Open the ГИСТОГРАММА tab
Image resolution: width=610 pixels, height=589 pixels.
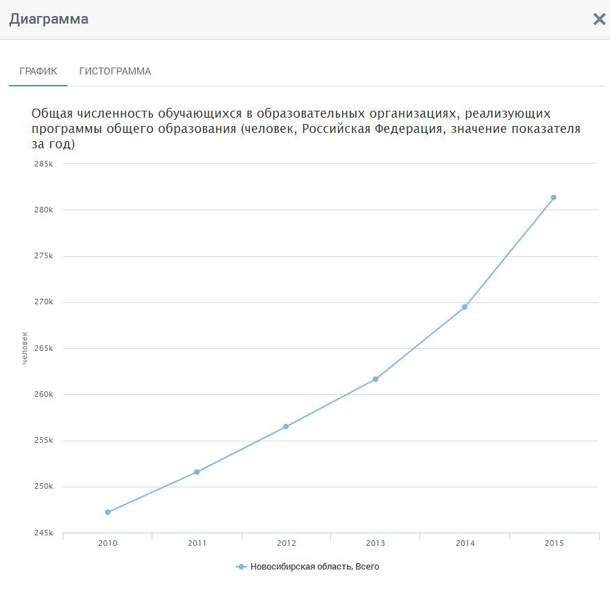point(115,71)
